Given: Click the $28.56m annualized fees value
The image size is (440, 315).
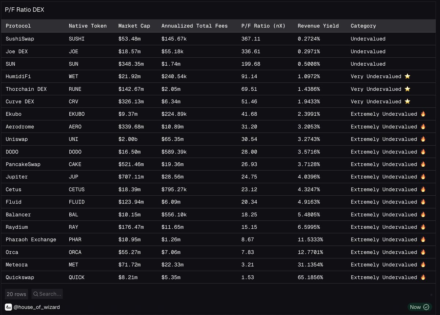Looking at the screenshot, I should (x=172, y=177).
